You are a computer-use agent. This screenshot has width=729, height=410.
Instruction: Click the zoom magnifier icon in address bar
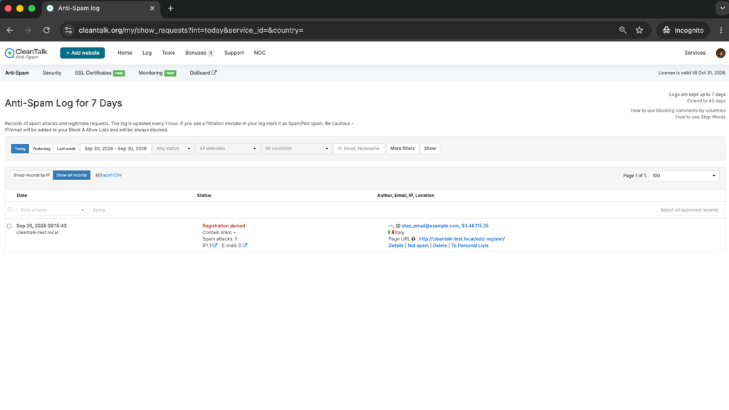pos(622,30)
